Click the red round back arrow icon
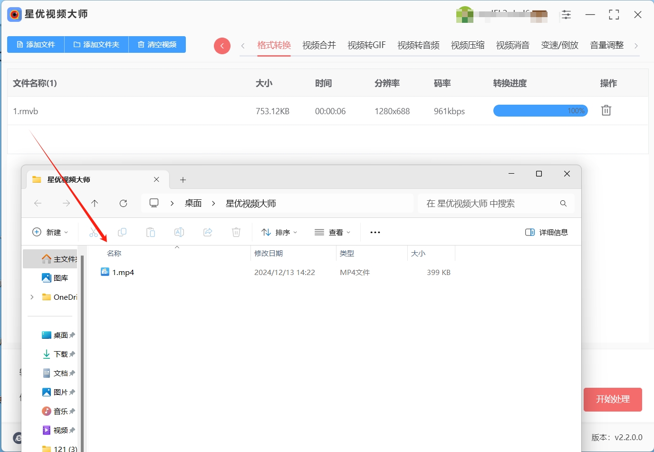654x452 pixels. 222,46
